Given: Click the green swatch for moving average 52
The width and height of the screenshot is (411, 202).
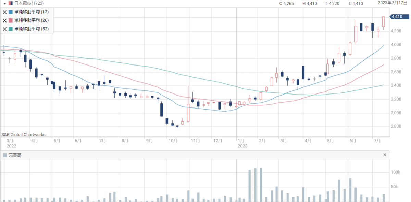Looking at the screenshot, I should (x=11, y=29).
